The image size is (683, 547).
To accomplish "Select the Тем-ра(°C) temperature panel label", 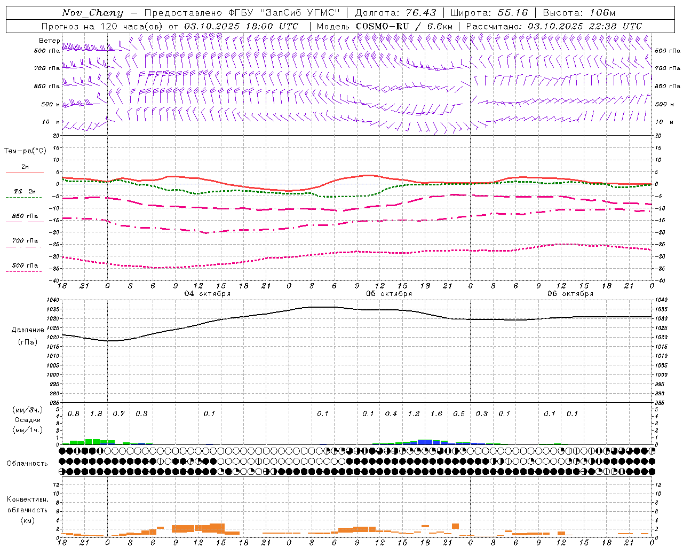I will point(25,151).
